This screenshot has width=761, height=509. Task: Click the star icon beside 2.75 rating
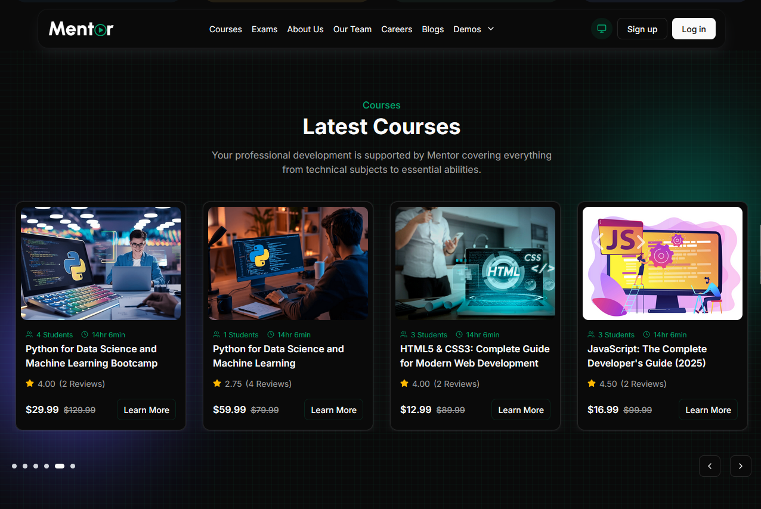point(217,384)
